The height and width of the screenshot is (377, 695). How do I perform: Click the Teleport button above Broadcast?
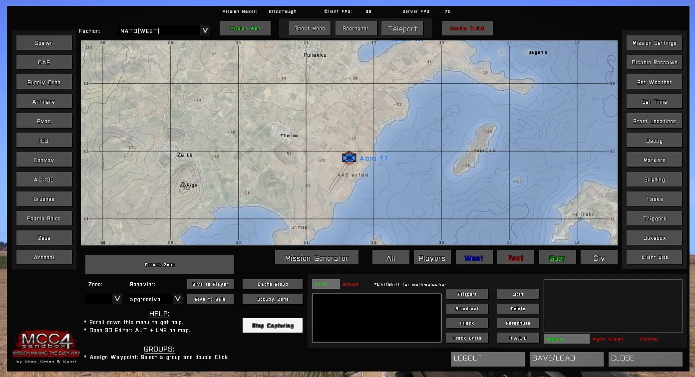(x=467, y=294)
